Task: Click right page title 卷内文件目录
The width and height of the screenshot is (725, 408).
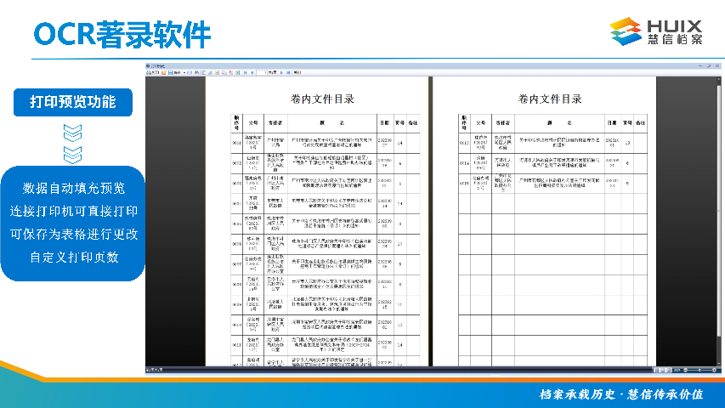Action: 550,99
